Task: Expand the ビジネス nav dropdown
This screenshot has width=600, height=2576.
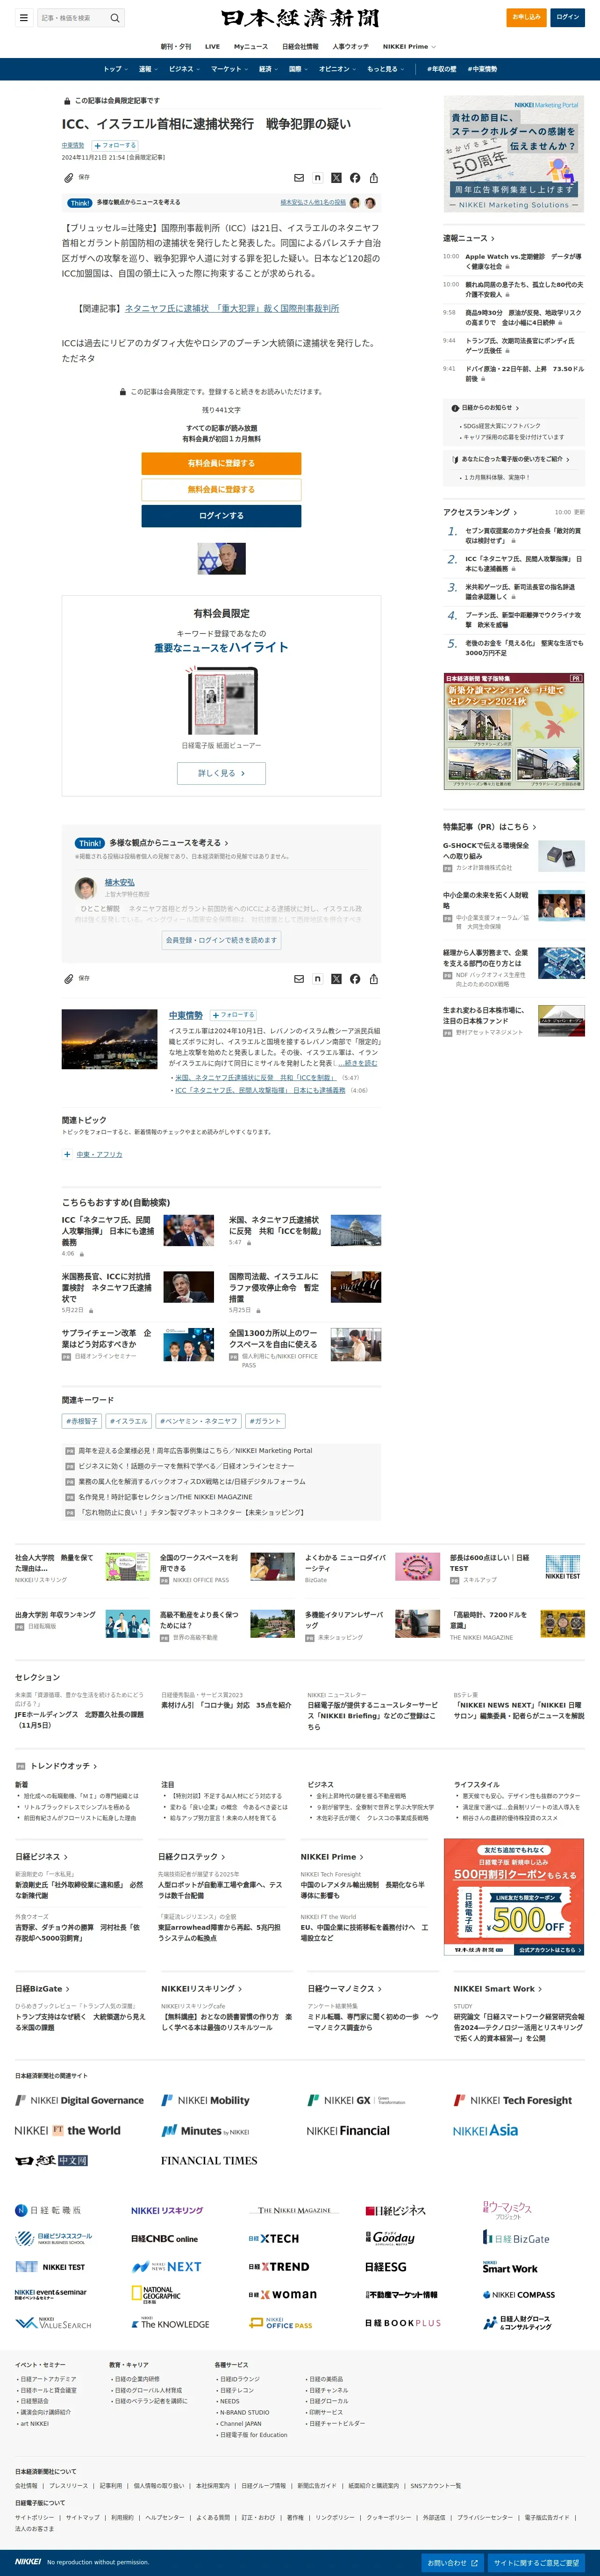Action: click(x=185, y=69)
